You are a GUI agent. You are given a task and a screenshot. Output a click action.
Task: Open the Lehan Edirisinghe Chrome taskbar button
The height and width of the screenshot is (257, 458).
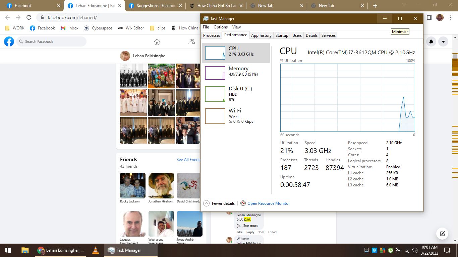(x=61, y=250)
